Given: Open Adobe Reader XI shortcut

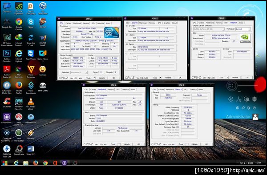Looking at the screenshot, I should [x=7, y=72].
